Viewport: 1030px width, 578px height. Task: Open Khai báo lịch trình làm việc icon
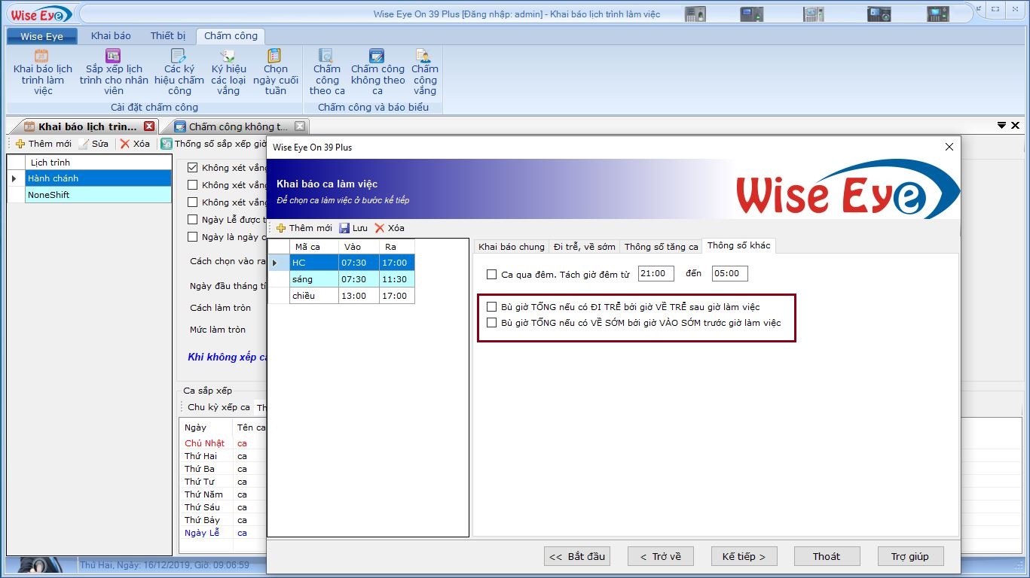coord(42,56)
